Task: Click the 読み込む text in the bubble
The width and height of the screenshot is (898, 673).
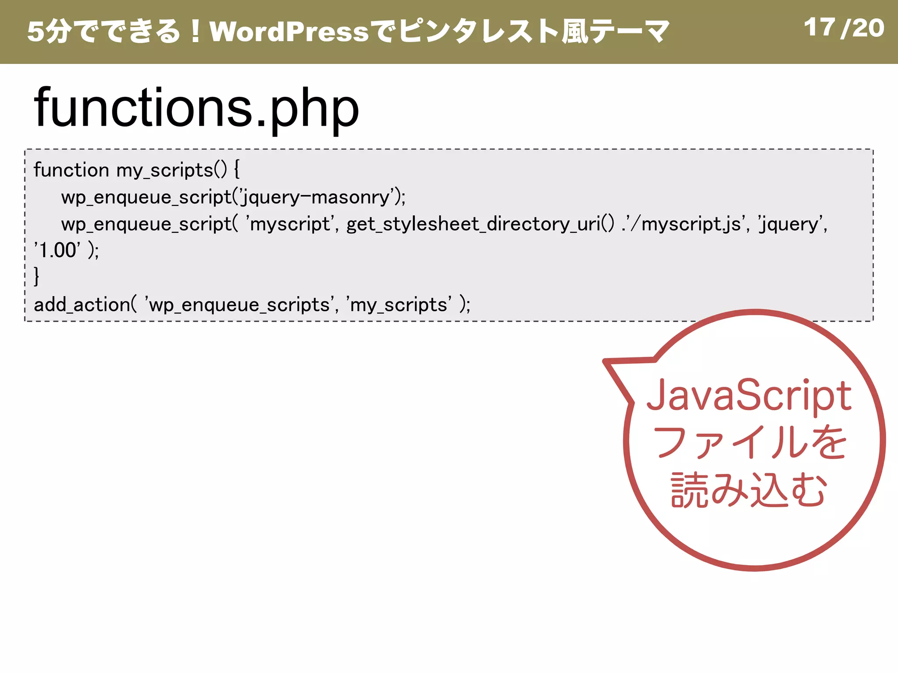Action: click(749, 489)
